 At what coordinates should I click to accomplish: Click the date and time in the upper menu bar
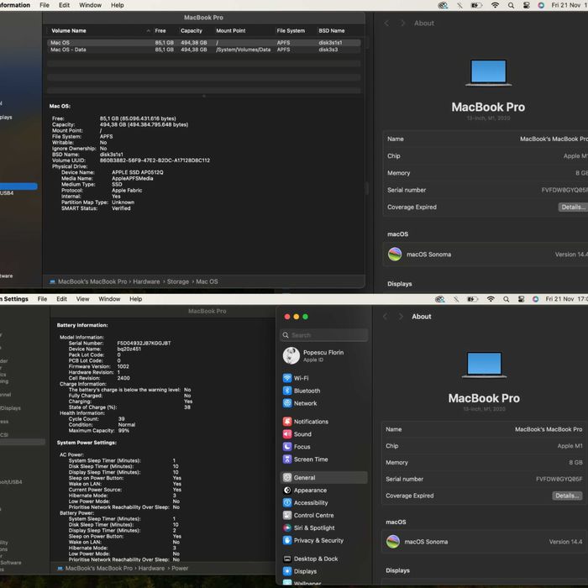click(x=570, y=5)
